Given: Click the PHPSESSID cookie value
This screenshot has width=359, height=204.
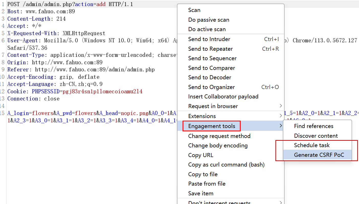Looking at the screenshot, I should click(103, 91).
